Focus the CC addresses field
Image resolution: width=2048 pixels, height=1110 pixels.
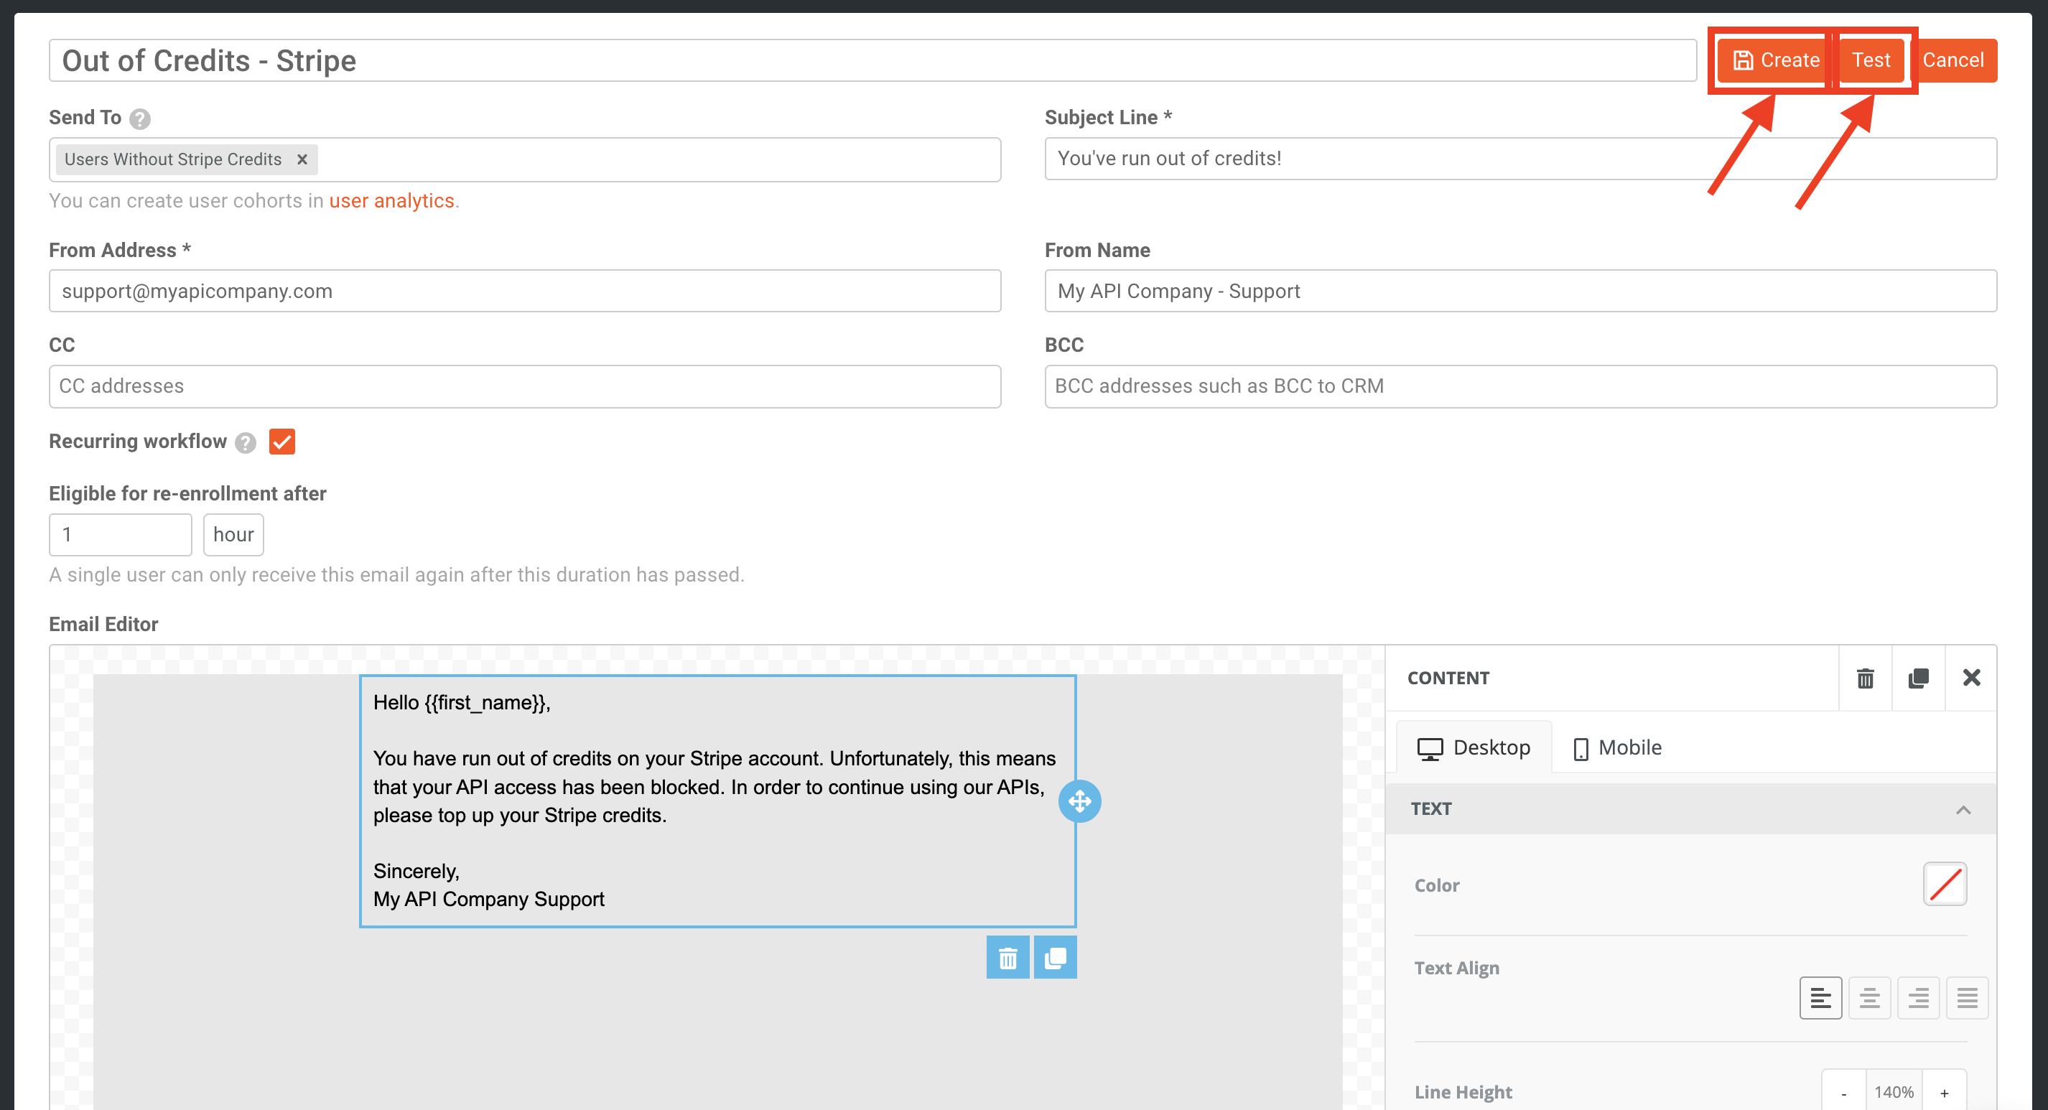525,386
